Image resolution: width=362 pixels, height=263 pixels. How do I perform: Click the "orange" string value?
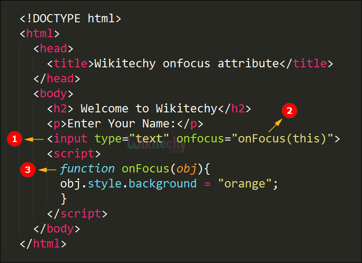point(245,184)
